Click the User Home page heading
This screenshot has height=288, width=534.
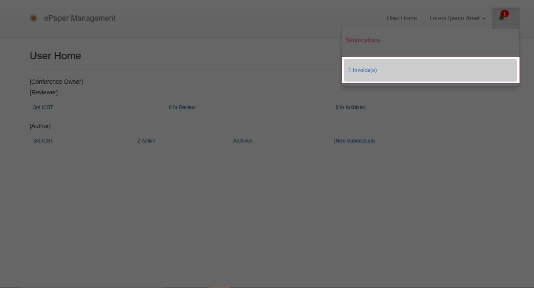pos(55,56)
